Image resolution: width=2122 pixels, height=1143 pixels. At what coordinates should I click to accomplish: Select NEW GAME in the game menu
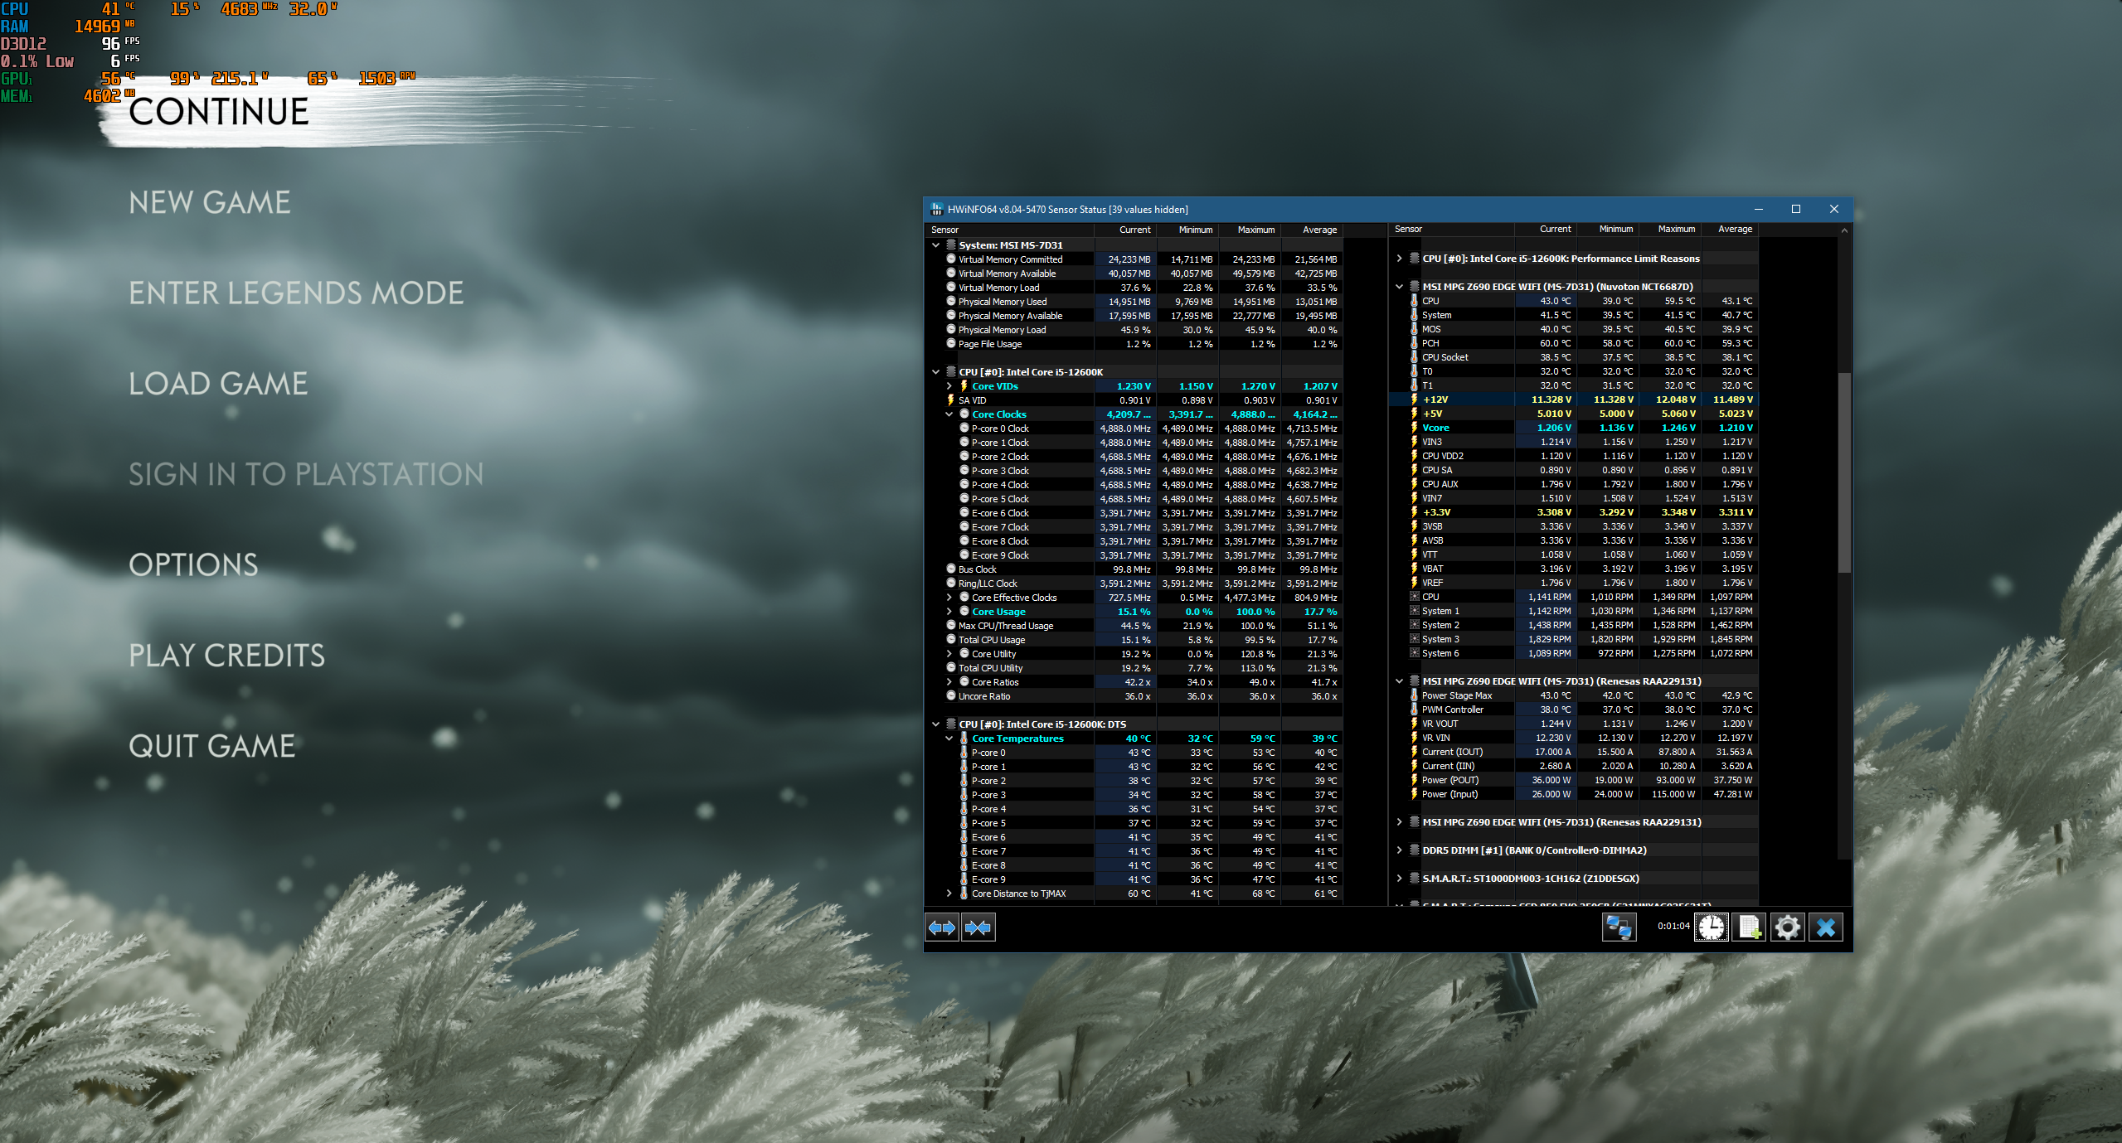(x=210, y=202)
